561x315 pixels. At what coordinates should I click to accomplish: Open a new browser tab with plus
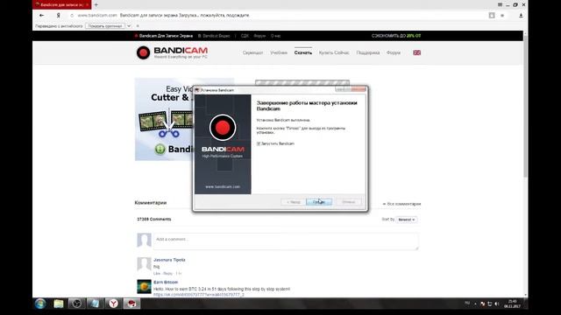[96, 4]
